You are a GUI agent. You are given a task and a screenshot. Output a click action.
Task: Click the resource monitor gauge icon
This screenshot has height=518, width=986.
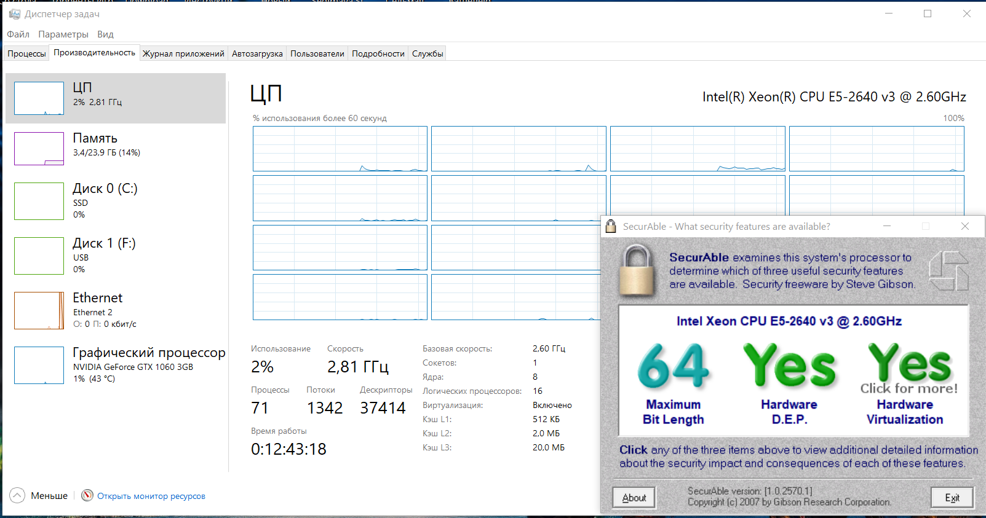tap(87, 495)
